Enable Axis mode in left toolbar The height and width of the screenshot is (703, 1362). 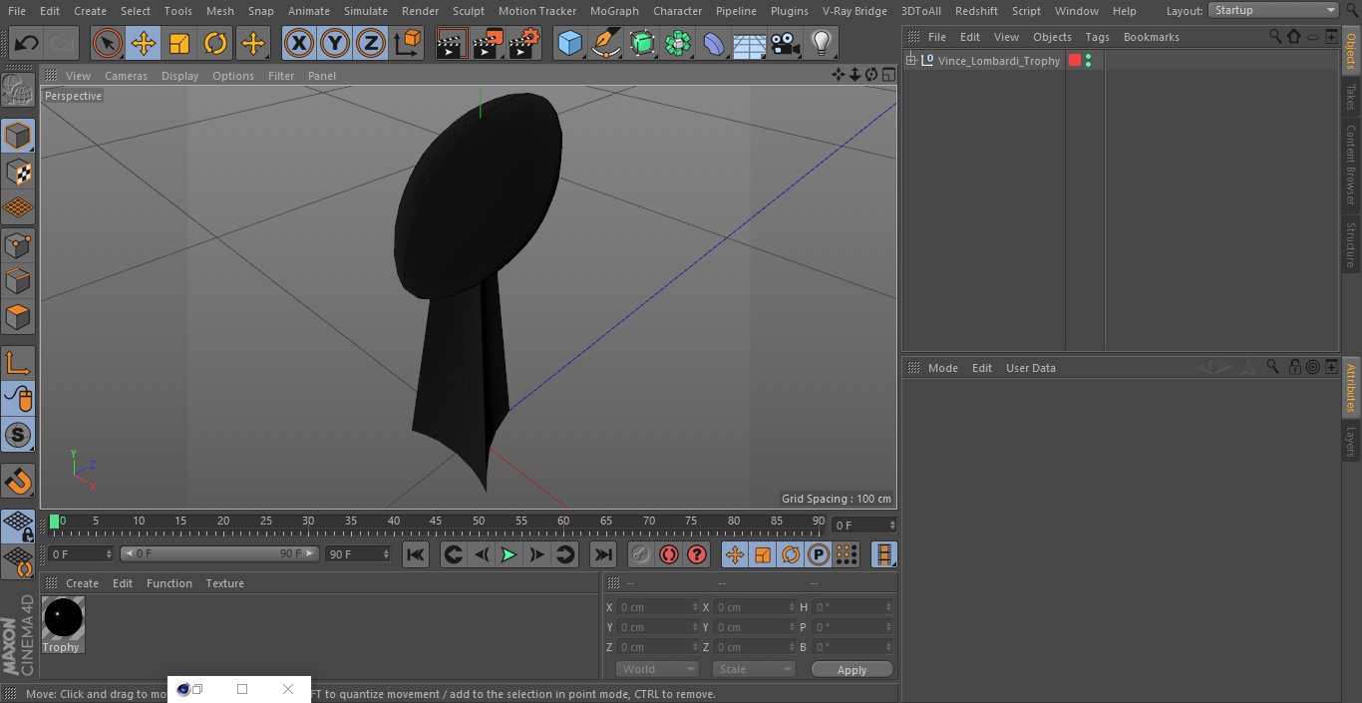pos(18,363)
